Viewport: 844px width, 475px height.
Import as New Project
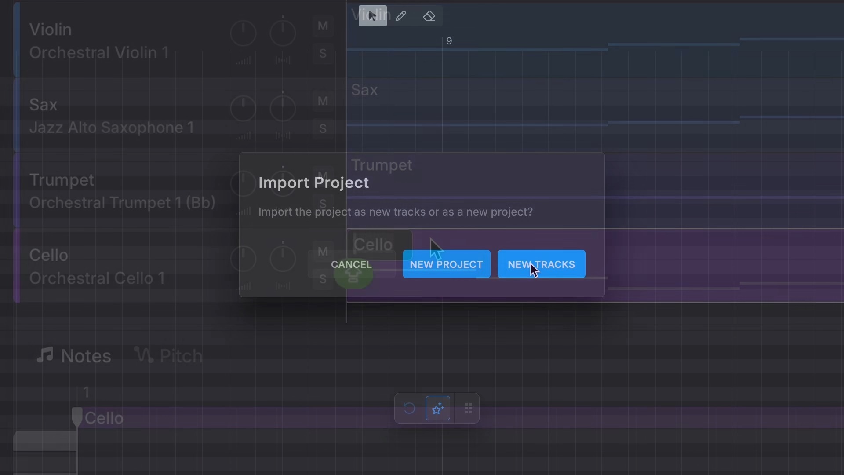click(446, 264)
